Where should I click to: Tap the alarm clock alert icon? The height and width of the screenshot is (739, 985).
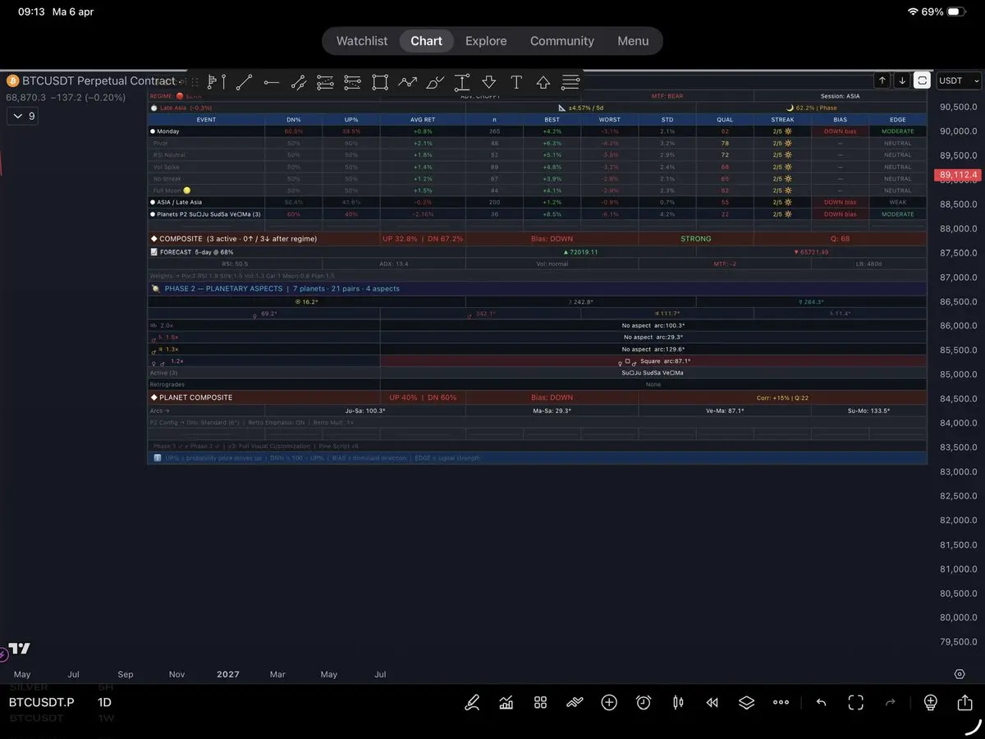point(644,702)
